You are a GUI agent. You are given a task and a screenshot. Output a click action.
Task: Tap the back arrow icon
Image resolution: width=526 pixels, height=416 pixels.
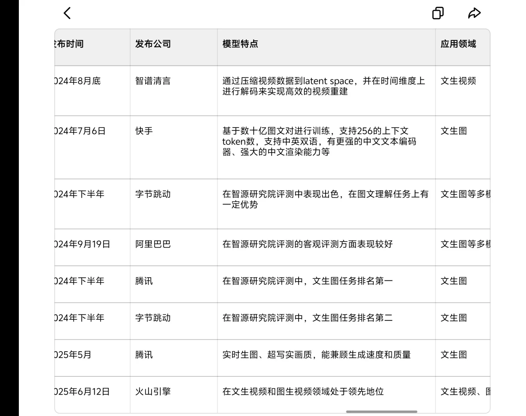(x=67, y=13)
